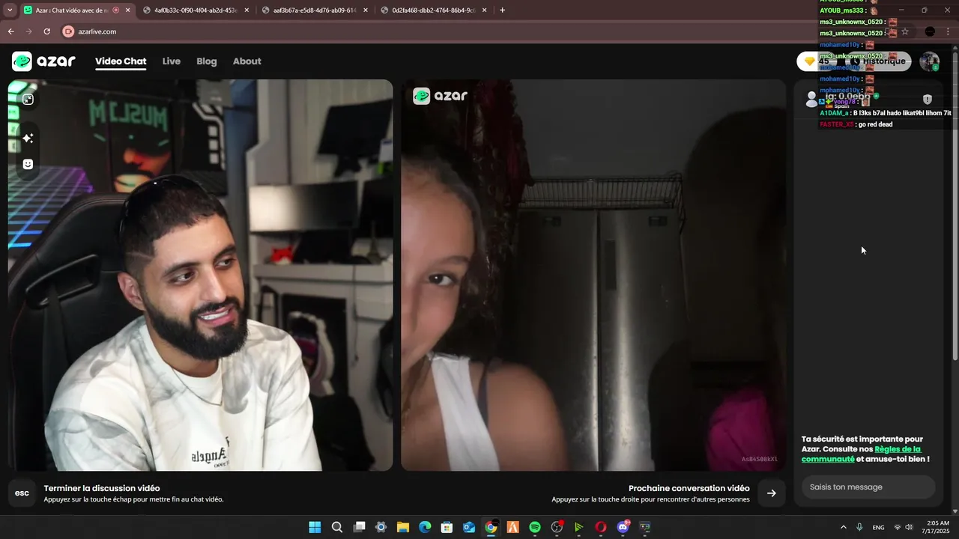This screenshot has width=959, height=539.
Task: Close the aaf3b67a tab
Action: coord(366,10)
